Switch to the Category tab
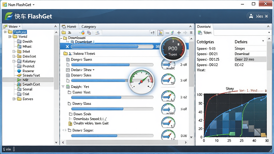 click(89, 26)
